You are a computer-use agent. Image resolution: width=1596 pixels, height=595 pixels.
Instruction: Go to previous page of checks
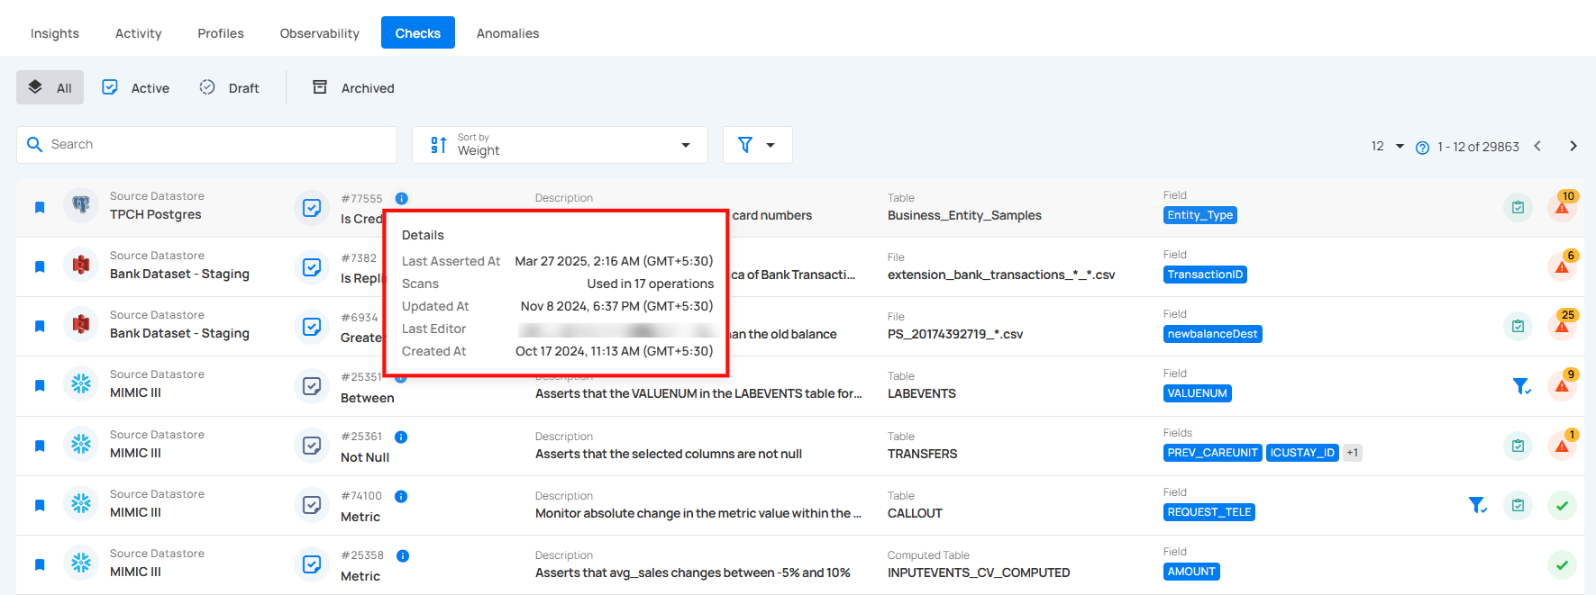(1537, 146)
